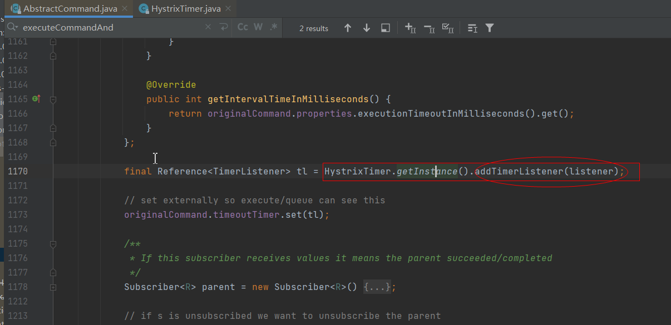Click line number 1164 in the gutter
Viewport: 671px width, 325px height.
pos(18,84)
